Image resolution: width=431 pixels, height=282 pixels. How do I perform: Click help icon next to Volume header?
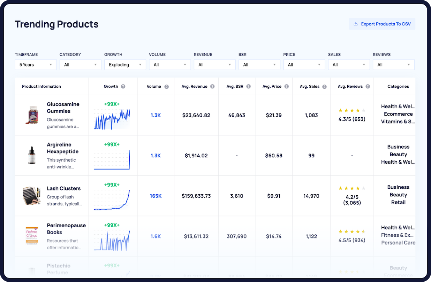(x=167, y=87)
